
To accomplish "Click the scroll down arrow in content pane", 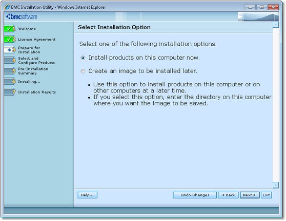I will click(276, 185).
